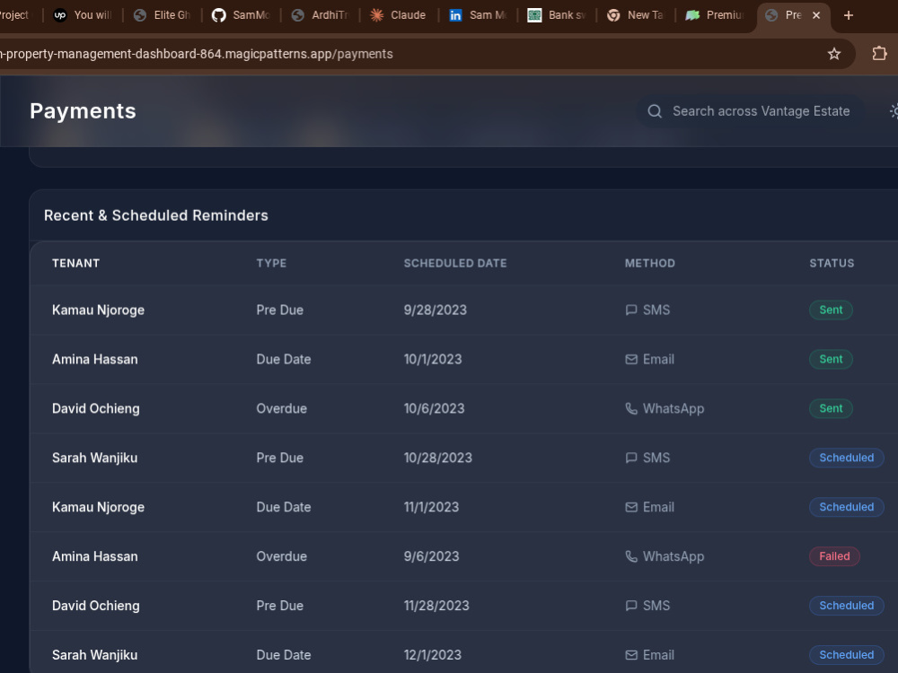The image size is (898, 673).
Task: Switch to the SamMo GitHub tab
Action: [241, 15]
